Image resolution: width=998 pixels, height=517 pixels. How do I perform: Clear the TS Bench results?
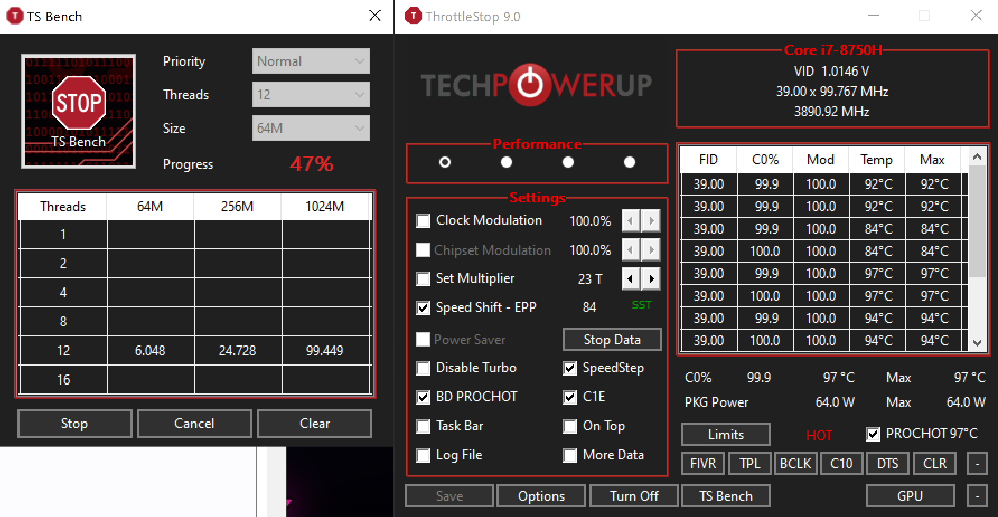click(315, 424)
